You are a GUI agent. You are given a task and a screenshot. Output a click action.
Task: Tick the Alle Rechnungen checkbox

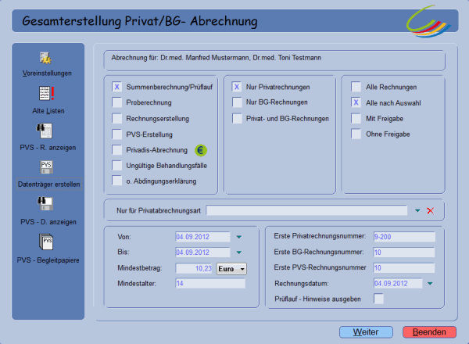356,87
